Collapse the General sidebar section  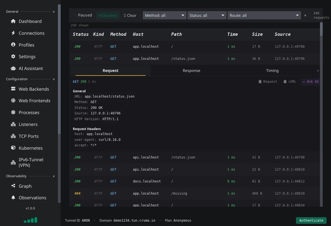coord(54,12)
